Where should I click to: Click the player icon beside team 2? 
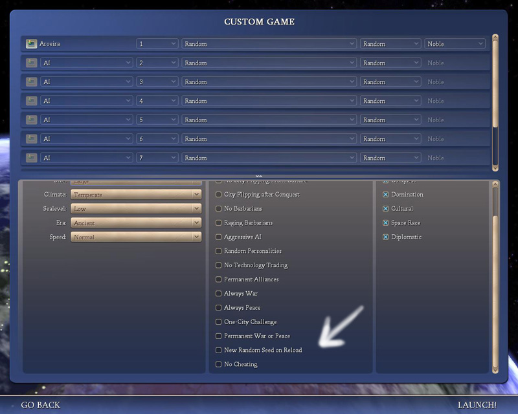coord(31,63)
